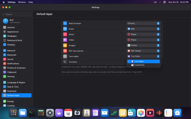Image resolution: width=191 pixels, height=119 pixels.
Task: Select Default Apps in the sidebar
Action: coord(16,95)
